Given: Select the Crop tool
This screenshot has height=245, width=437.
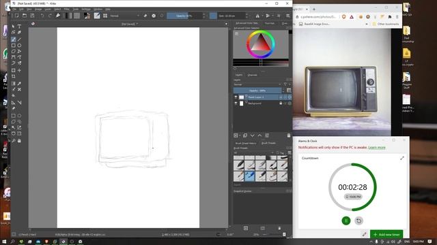Looking at the screenshot, I should [x=13, y=76].
